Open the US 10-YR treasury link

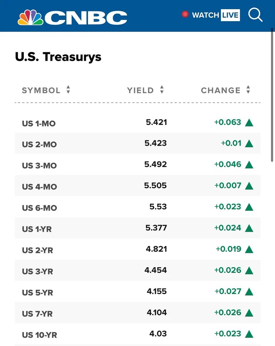[x=40, y=335]
